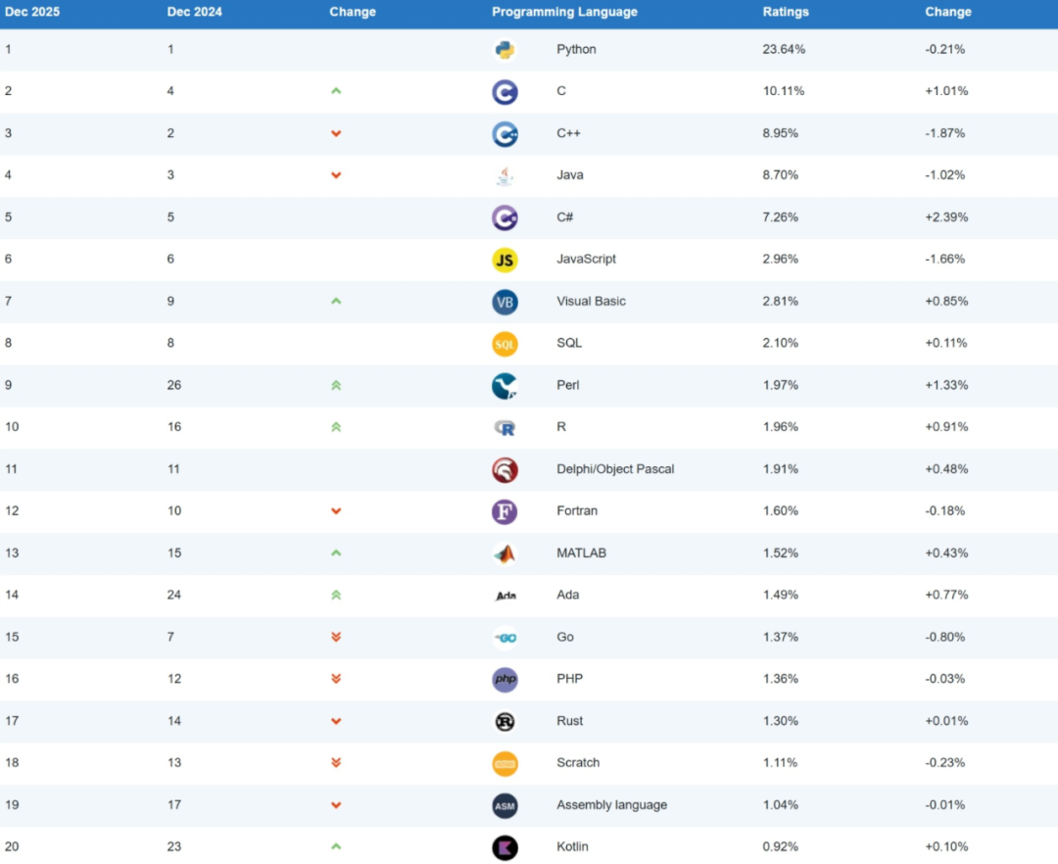The width and height of the screenshot is (1058, 864).
Task: Click SQL's 2.10% rating
Action: tap(780, 343)
